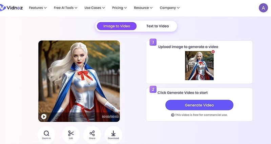The width and height of the screenshot is (271, 144).
Task: Click the Zoom in magnifier icon
Action: click(46, 133)
